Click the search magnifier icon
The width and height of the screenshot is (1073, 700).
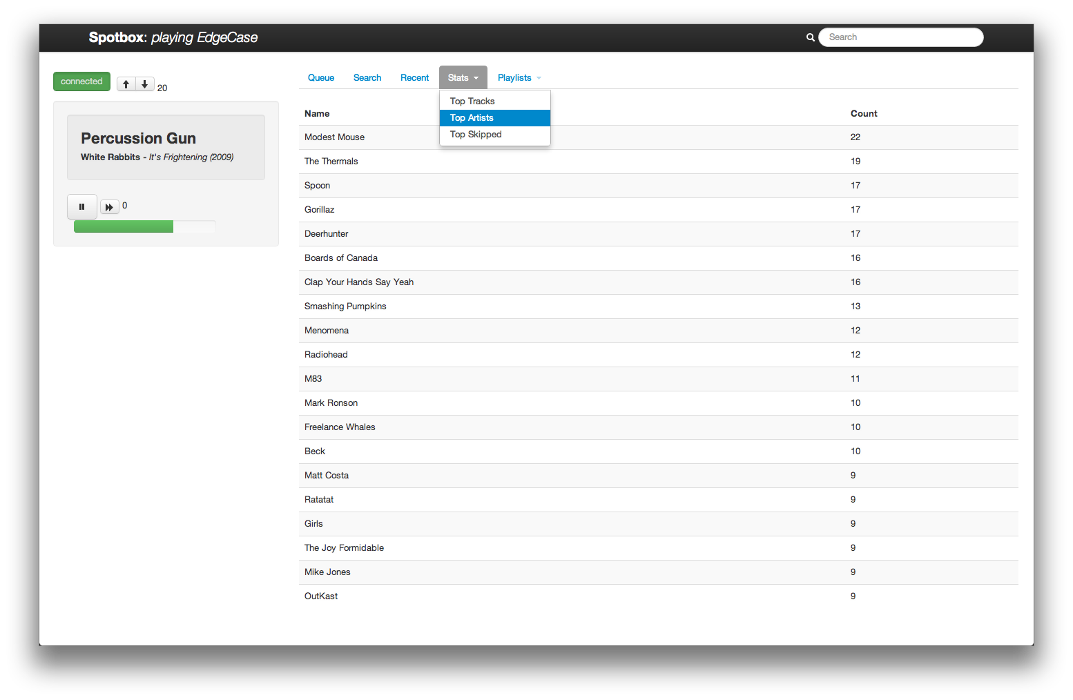point(811,37)
